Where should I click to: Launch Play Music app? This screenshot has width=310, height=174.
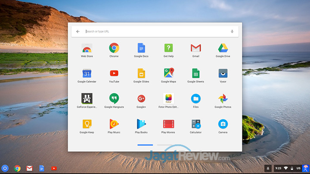click(114, 124)
